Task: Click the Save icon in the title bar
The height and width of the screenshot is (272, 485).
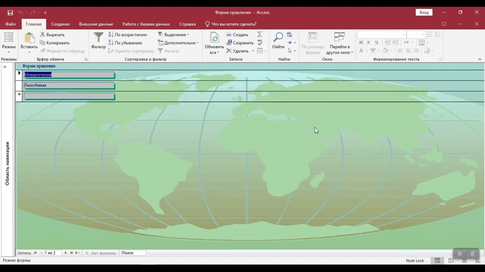Action: click(10, 12)
